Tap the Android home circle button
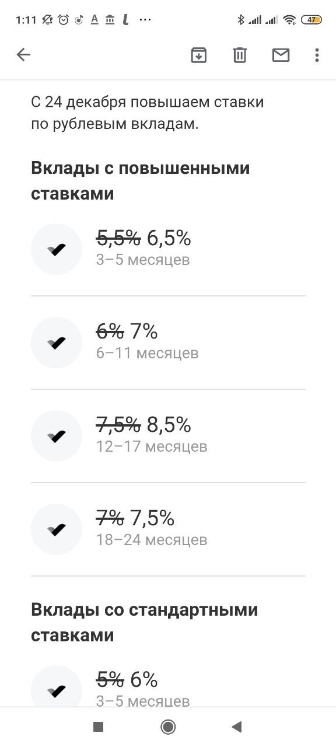Viewport: 336px width, 747px height. (168, 727)
